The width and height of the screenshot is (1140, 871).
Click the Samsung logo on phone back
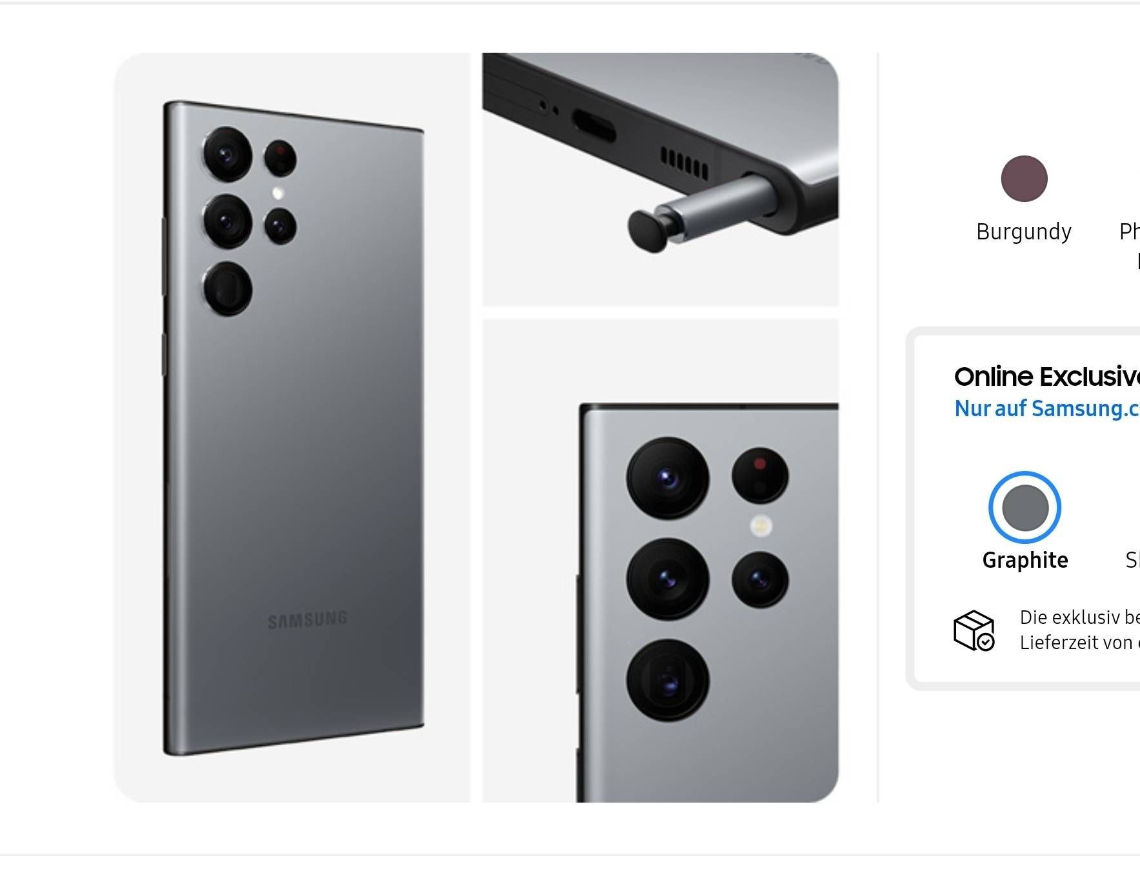(307, 620)
